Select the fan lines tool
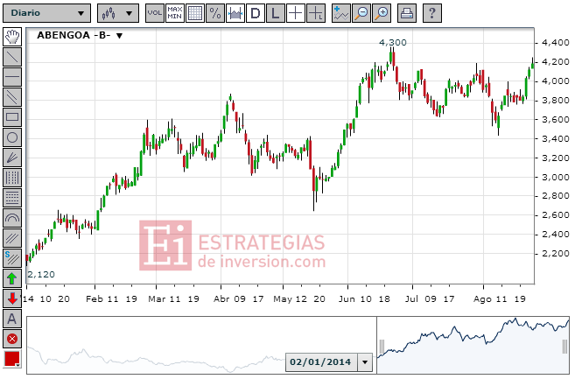This screenshot has width=575, height=379. (12, 158)
